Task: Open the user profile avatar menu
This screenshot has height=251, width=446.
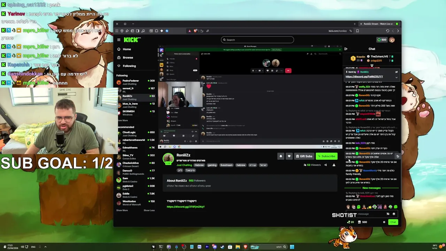Action: [392, 40]
